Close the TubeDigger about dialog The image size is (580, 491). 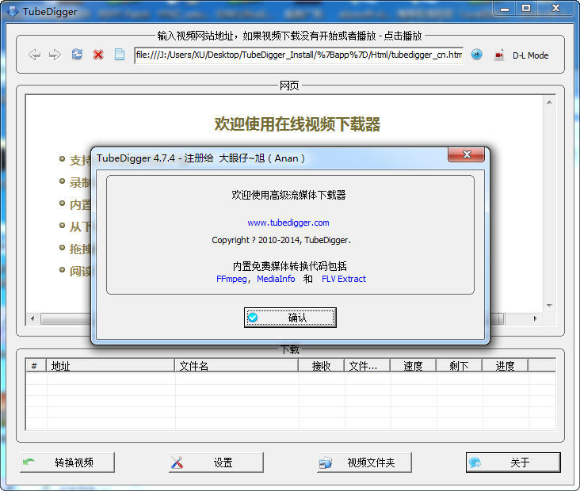[466, 154]
